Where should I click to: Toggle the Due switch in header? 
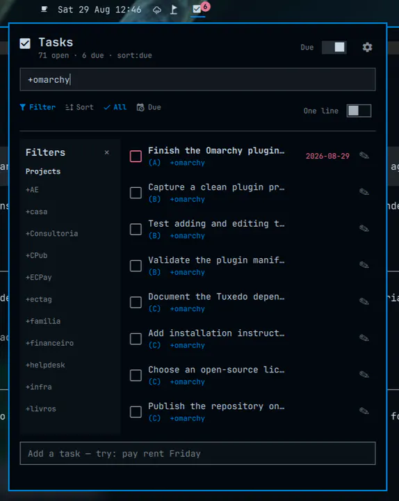334,47
